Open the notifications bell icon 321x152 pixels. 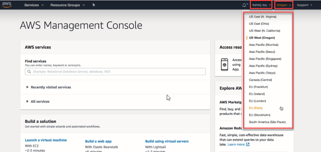point(244,5)
